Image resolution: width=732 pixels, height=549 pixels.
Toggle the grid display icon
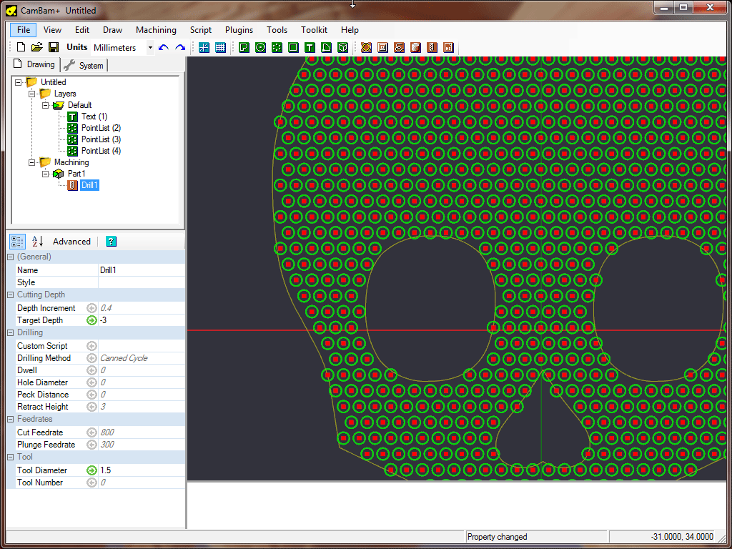point(220,47)
